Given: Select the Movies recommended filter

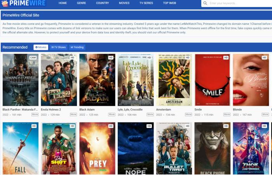Looking at the screenshot, I should (x=41, y=47).
